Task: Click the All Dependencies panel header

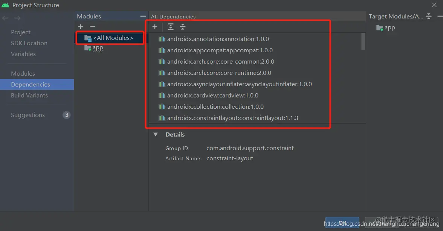Action: click(x=173, y=17)
